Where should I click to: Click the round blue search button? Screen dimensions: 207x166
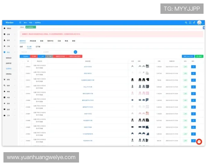coord(75,52)
